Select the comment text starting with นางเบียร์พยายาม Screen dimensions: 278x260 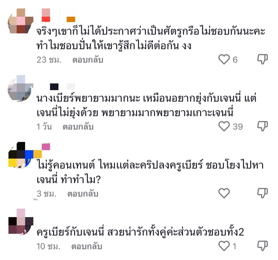(146, 105)
